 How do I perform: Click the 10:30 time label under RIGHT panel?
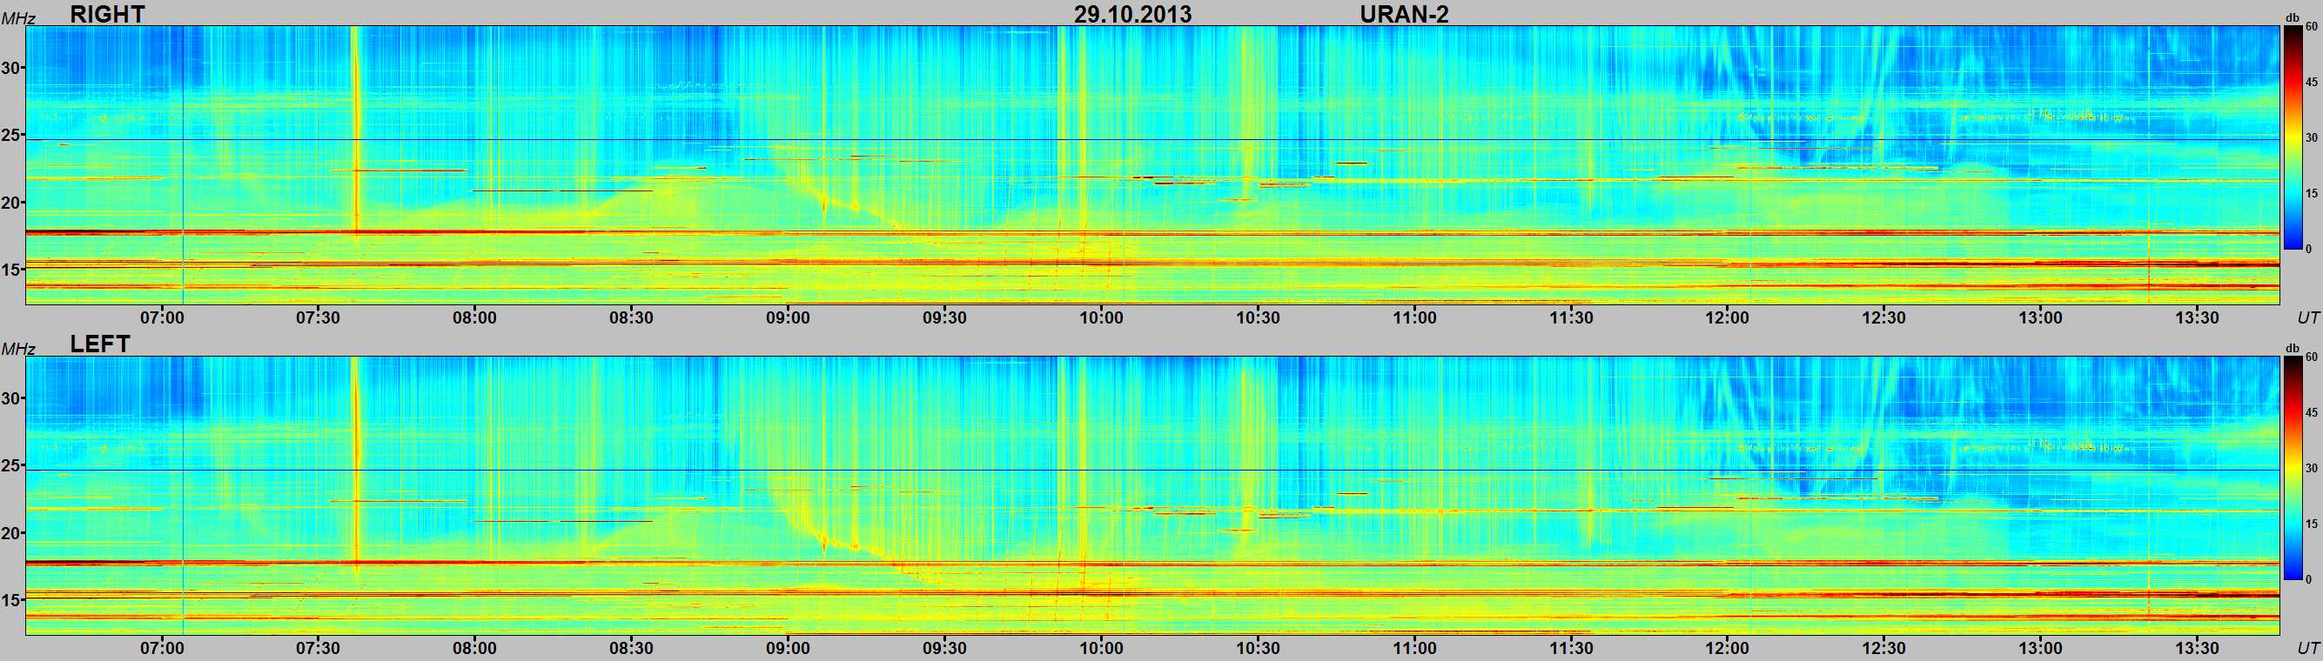1258,317
